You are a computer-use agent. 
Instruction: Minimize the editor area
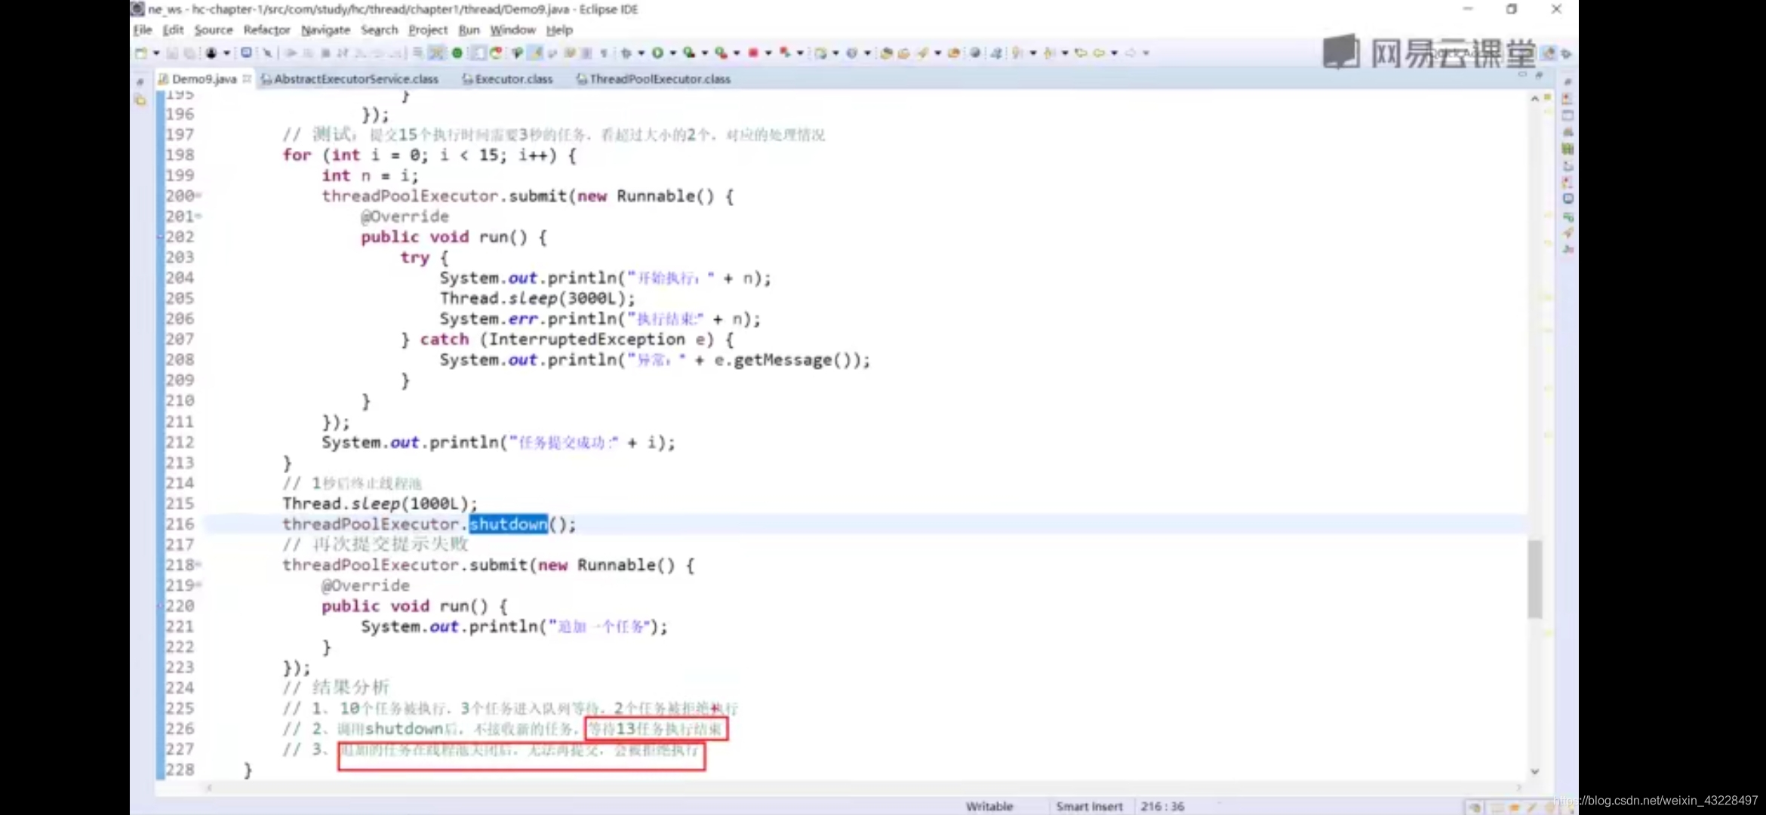click(1522, 75)
